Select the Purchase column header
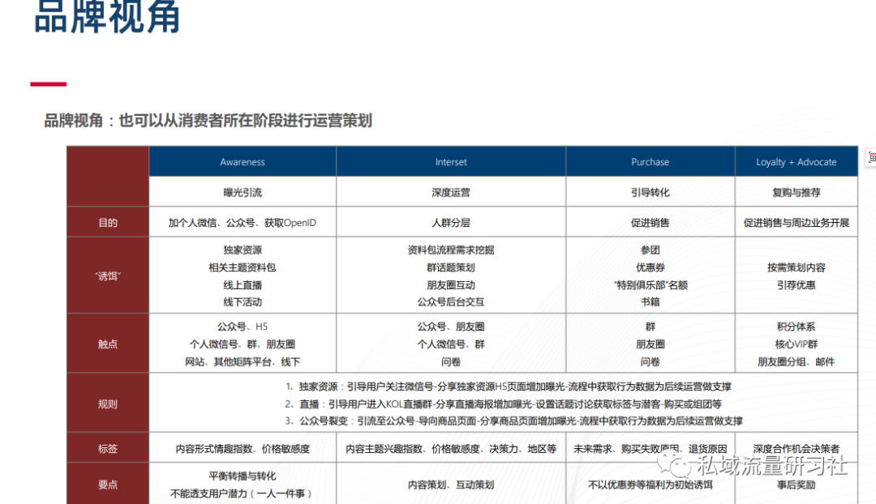The width and height of the screenshot is (876, 504). pos(651,162)
